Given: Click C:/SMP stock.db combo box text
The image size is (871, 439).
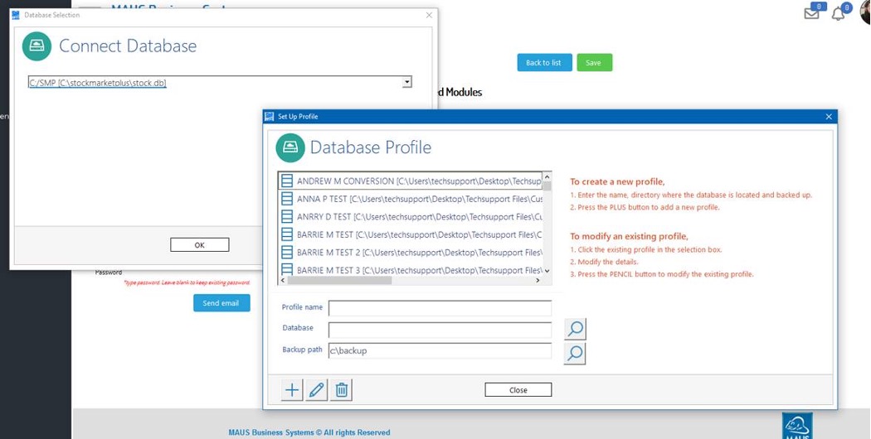Looking at the screenshot, I should [98, 83].
